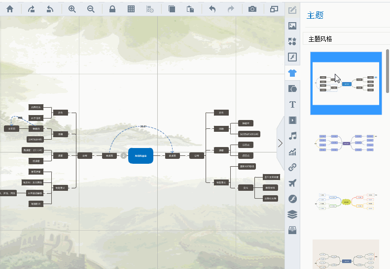Open the geometric shape tool icon
The image size is (390, 269).
click(x=292, y=89)
